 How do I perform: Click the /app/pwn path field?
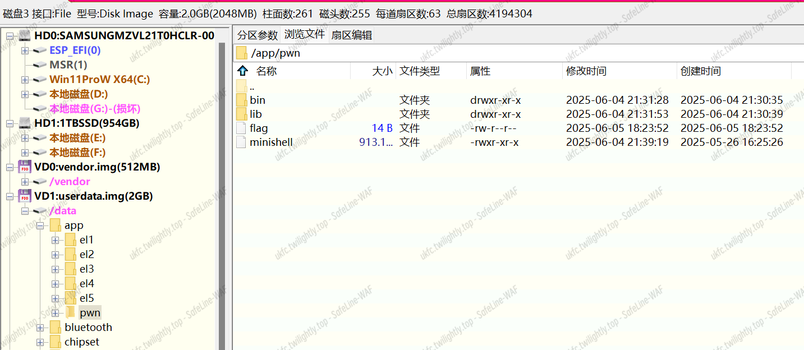point(275,53)
